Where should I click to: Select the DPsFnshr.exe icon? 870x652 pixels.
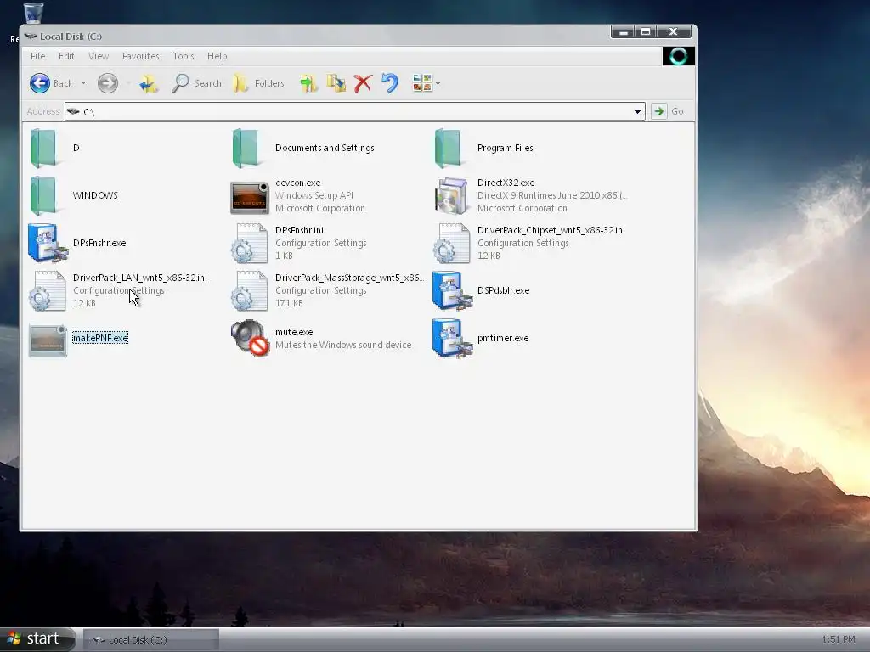pos(48,243)
